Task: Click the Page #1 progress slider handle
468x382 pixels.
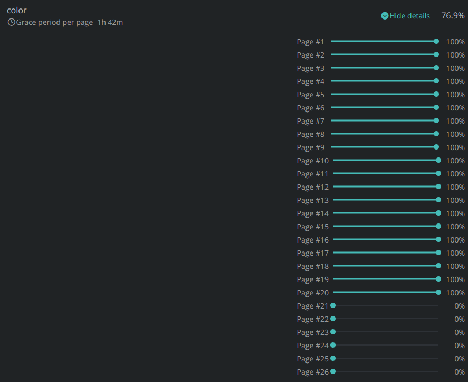Action: pyautogui.click(x=436, y=41)
